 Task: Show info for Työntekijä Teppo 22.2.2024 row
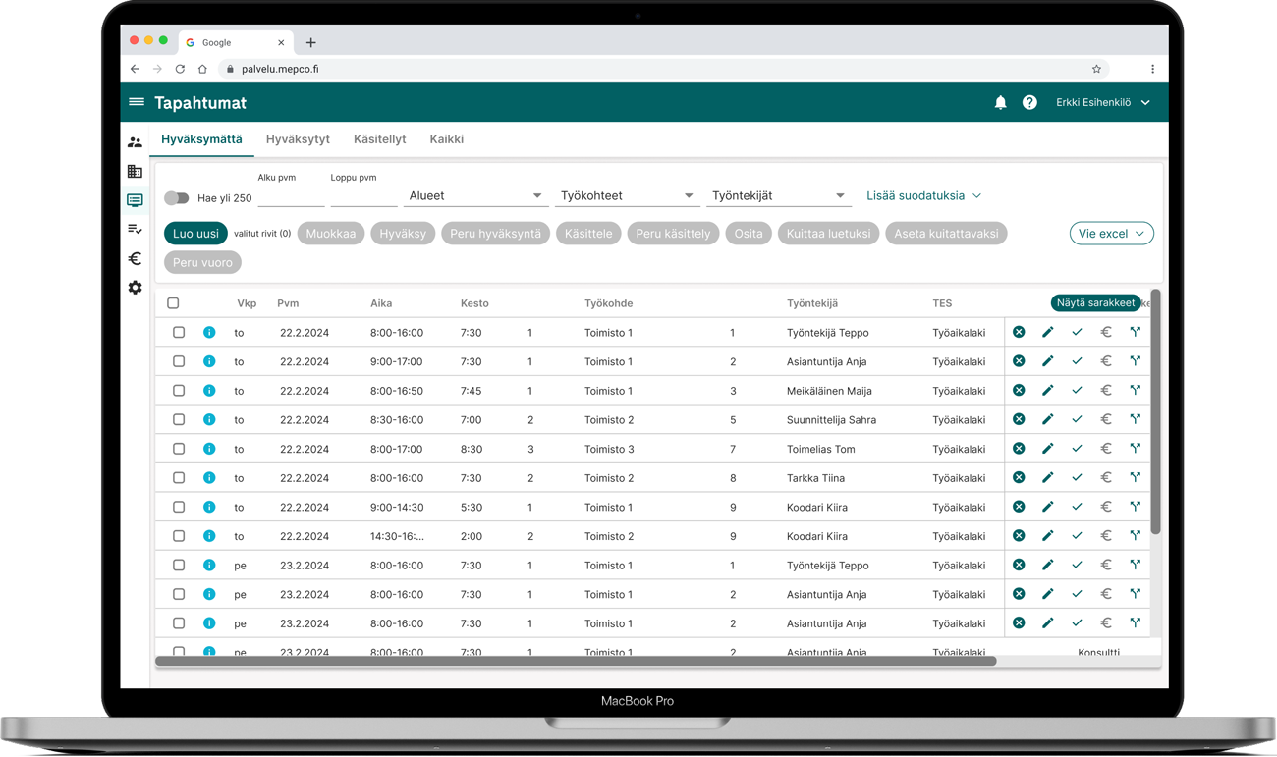pyautogui.click(x=209, y=333)
